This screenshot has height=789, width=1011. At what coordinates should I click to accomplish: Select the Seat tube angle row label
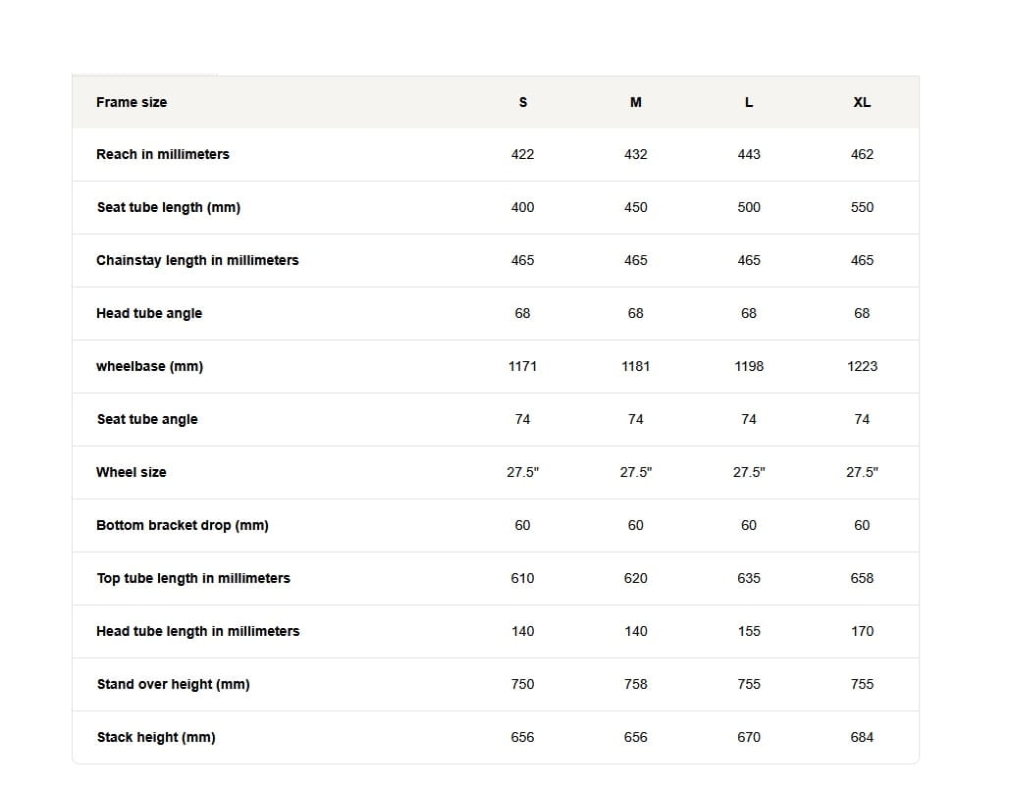(147, 419)
